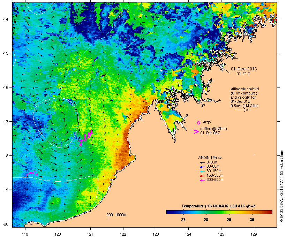
Task: Click the small blue current arrow near 15S
Action: 96,59
